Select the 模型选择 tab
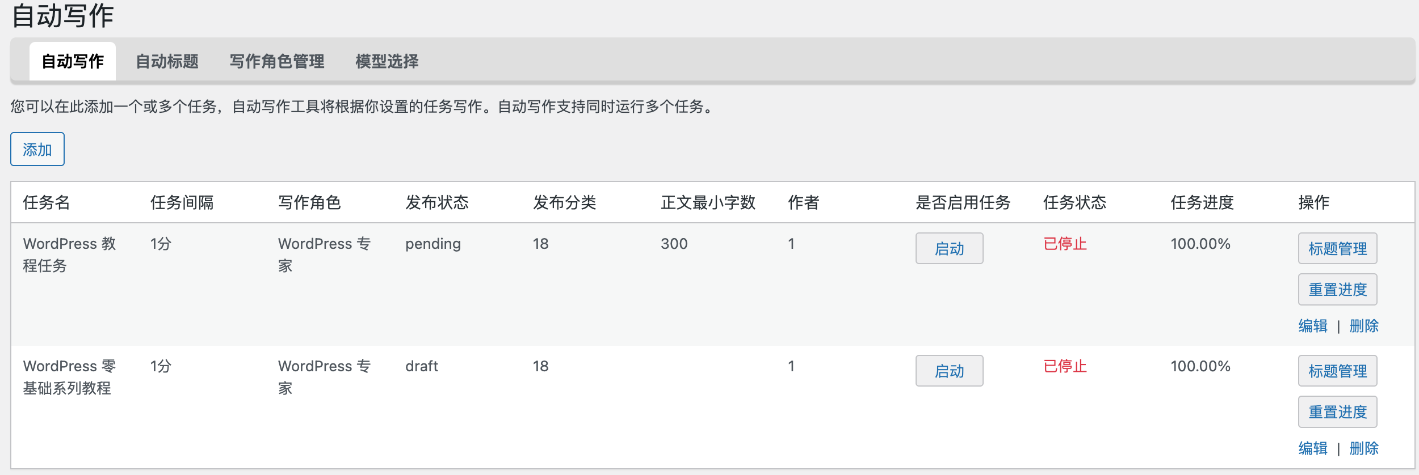This screenshot has width=1419, height=475. [x=387, y=61]
